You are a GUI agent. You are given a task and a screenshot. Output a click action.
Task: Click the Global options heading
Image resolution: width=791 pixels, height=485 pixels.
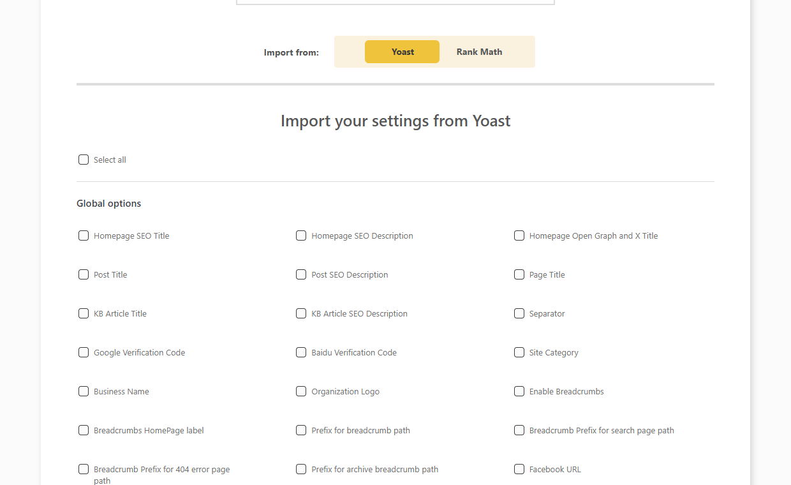pos(108,204)
